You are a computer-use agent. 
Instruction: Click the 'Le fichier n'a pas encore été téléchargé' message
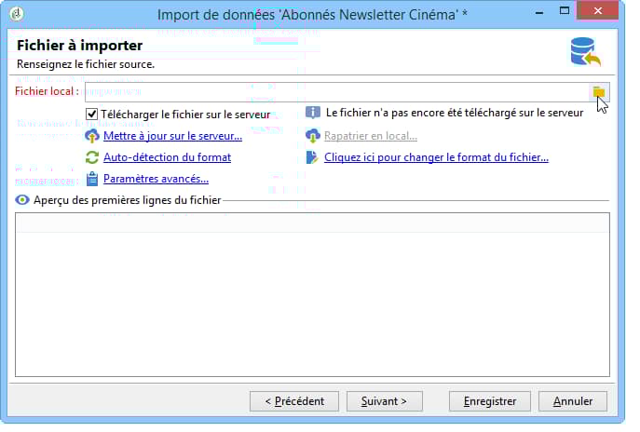coord(455,113)
